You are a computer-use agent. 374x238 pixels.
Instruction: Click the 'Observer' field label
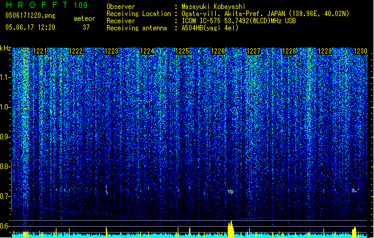(x=121, y=7)
